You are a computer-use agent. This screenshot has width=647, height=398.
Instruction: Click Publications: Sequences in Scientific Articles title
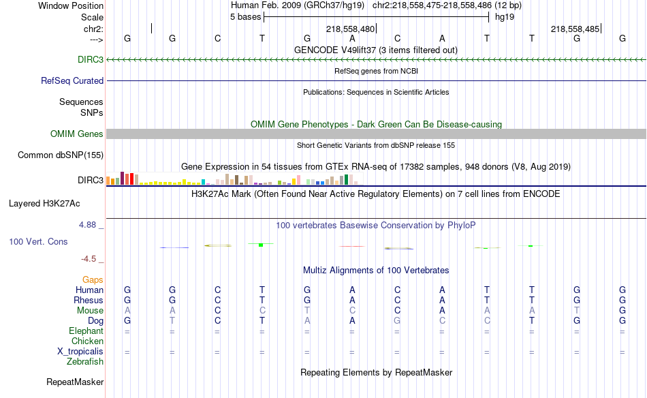376,92
